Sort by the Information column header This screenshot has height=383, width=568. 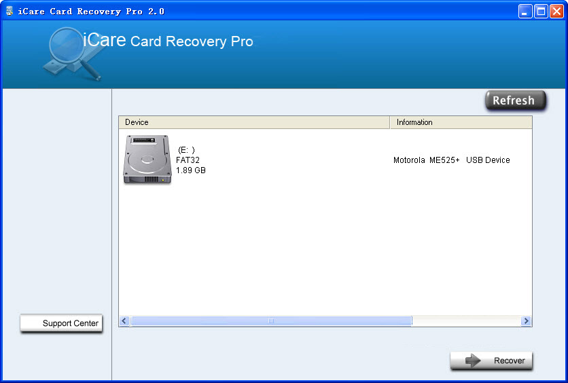461,122
